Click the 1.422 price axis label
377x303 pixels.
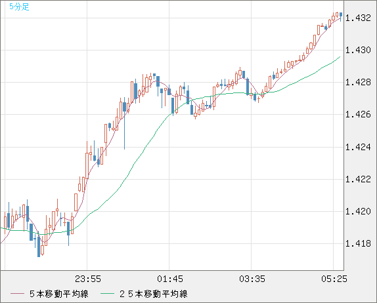coord(358,179)
